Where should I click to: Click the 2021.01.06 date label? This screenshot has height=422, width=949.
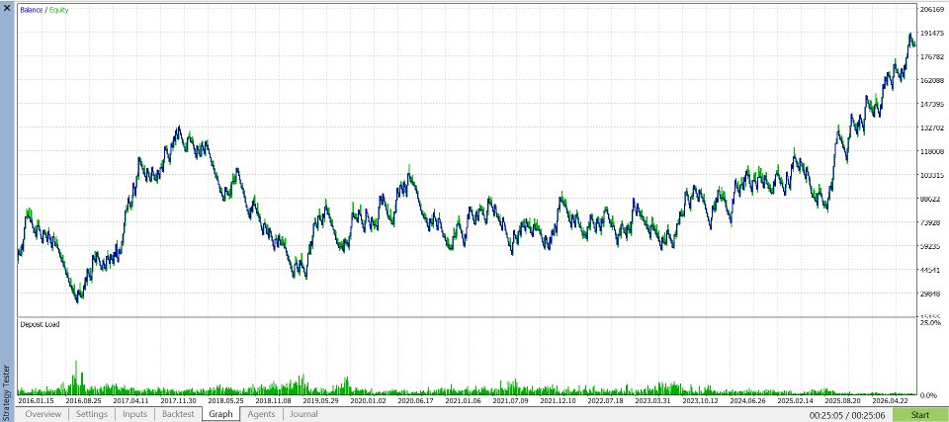click(463, 401)
